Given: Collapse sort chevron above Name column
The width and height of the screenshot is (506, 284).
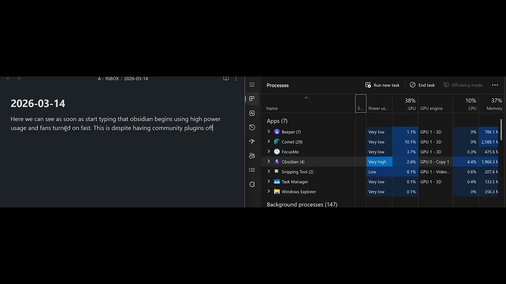Looking at the screenshot, I should (306, 97).
